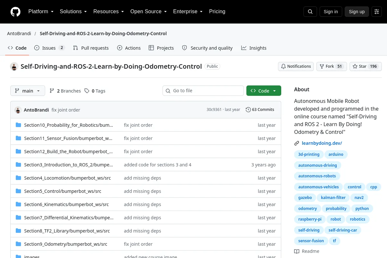Image resolution: width=387 pixels, height=258 pixels.
Task: Click folder icon for Section6_Kinematics
Action: (18, 204)
